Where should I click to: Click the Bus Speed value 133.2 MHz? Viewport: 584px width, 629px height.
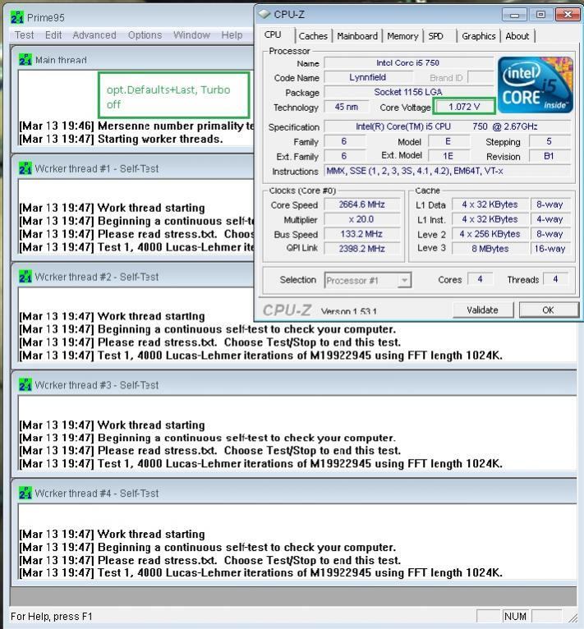(361, 234)
